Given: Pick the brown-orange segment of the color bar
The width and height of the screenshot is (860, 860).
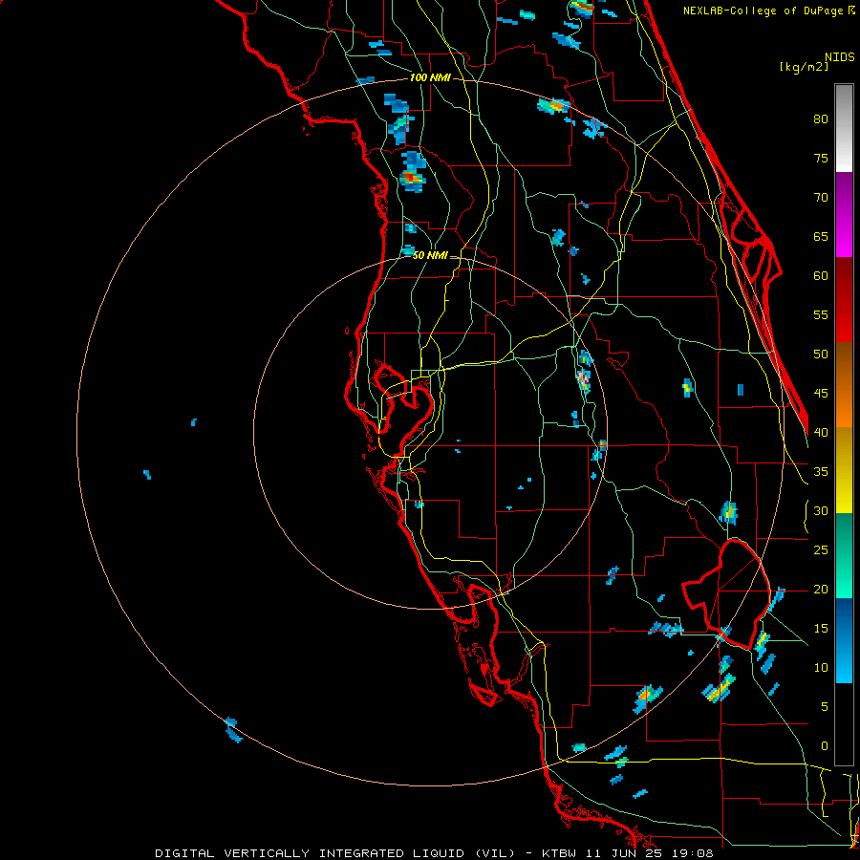Looking at the screenshot, I should click(x=844, y=385).
